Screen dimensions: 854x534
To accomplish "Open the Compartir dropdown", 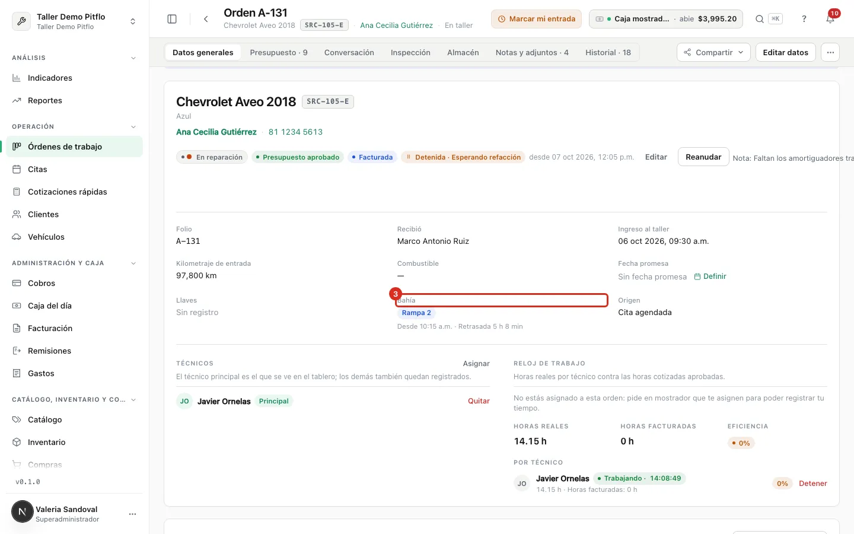I will point(713,52).
